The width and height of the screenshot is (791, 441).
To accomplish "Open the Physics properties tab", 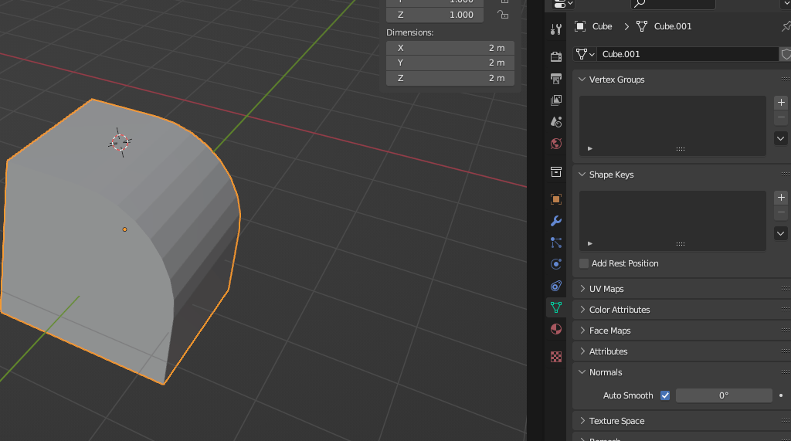I will [x=556, y=264].
